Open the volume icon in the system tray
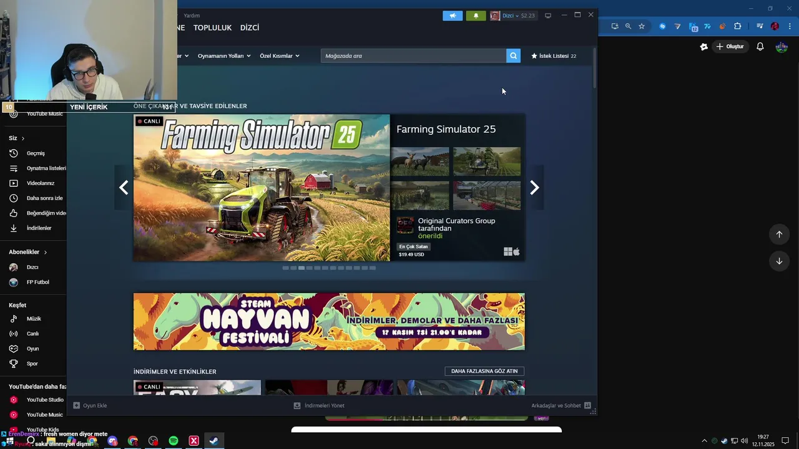 [744, 441]
